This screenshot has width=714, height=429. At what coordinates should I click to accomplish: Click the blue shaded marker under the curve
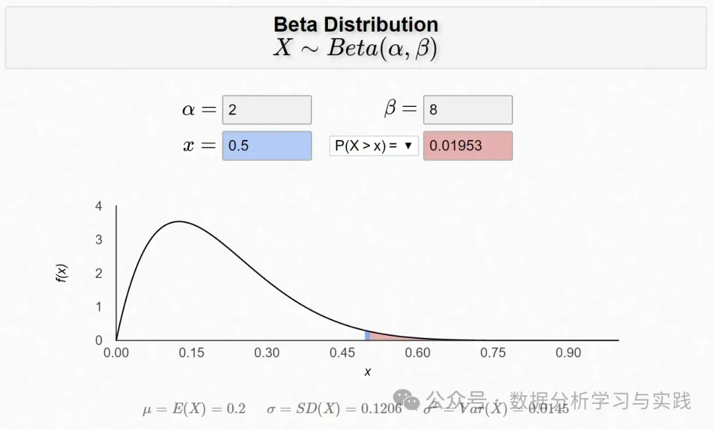368,336
